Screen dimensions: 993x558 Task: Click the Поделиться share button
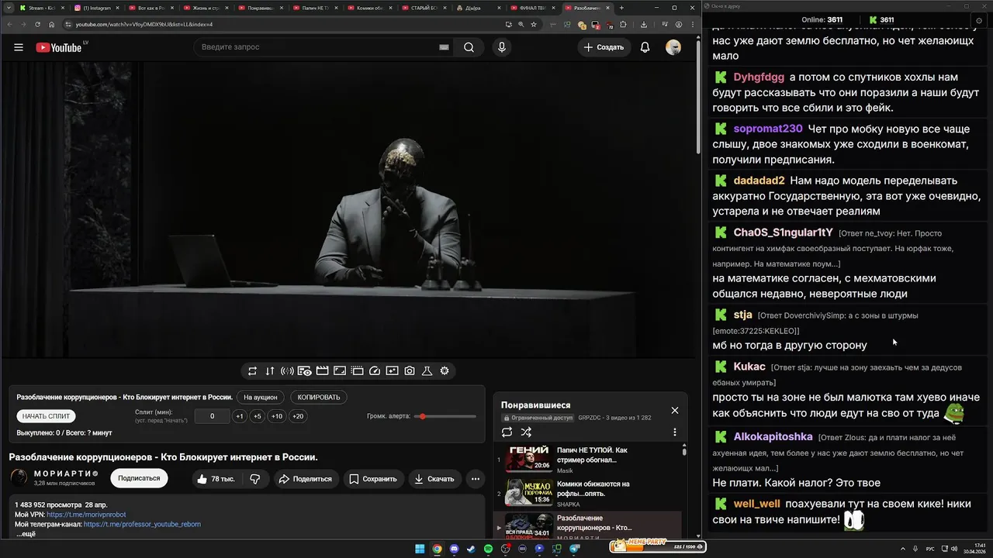[x=305, y=479]
